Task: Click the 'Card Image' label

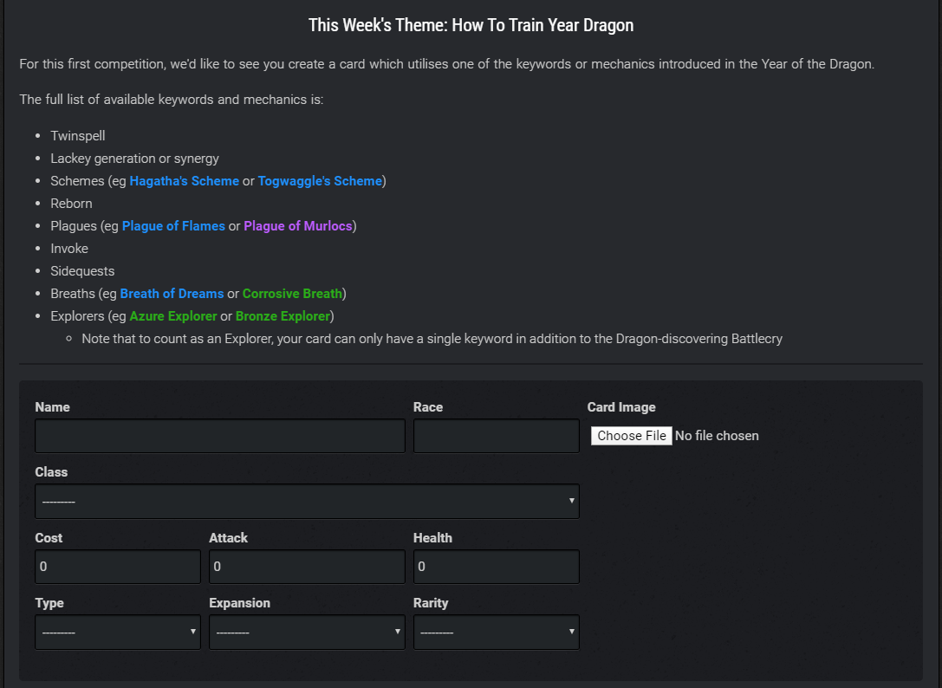Action: tap(621, 407)
